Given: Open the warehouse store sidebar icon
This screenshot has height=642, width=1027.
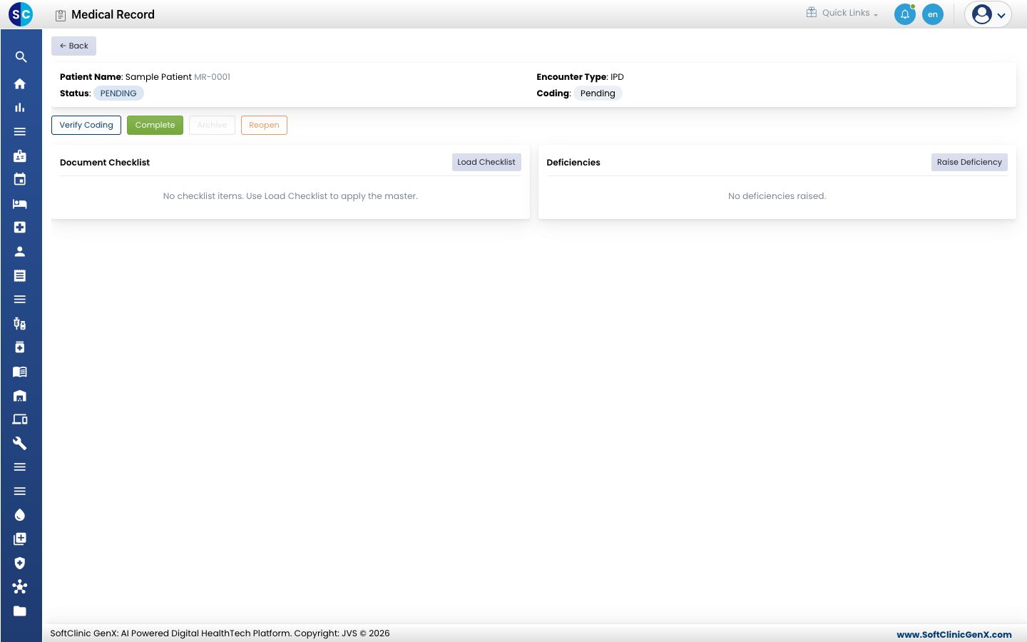Looking at the screenshot, I should (x=20, y=396).
